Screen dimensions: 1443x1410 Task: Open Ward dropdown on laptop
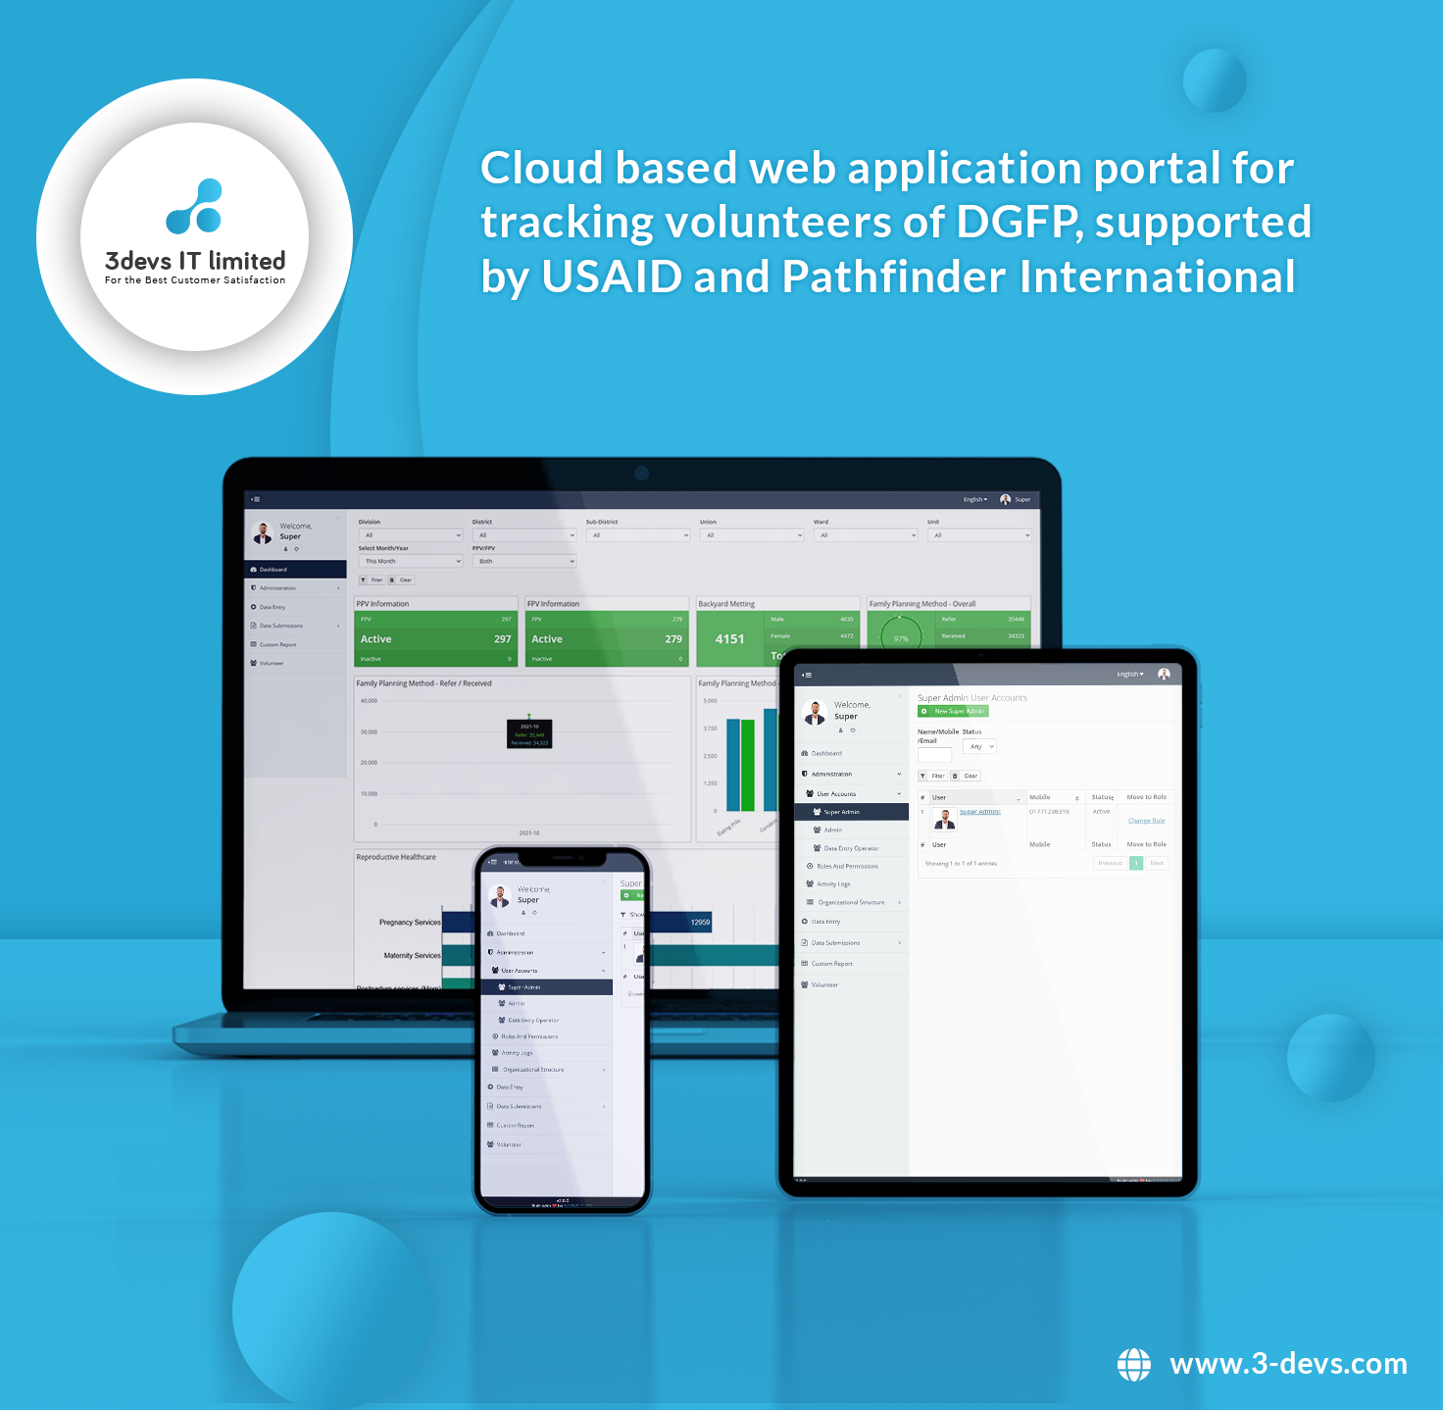tap(866, 535)
